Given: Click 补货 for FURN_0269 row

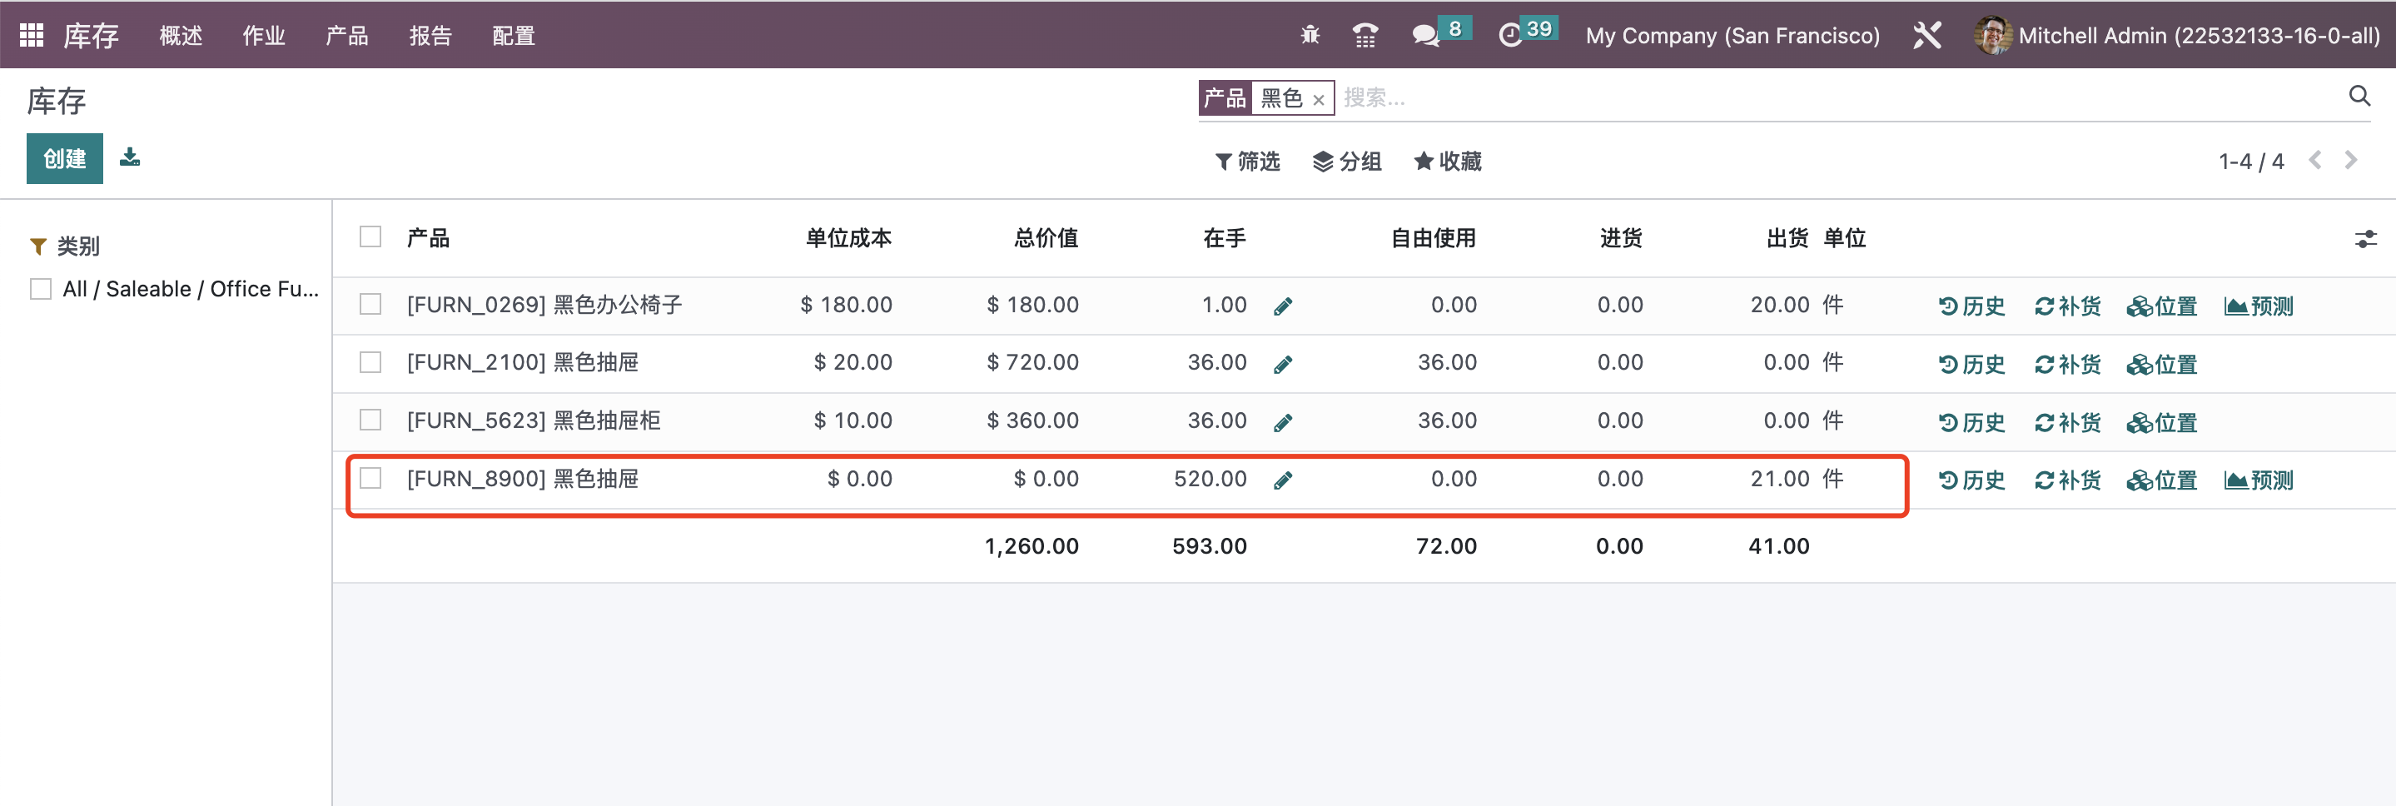Looking at the screenshot, I should [2068, 306].
